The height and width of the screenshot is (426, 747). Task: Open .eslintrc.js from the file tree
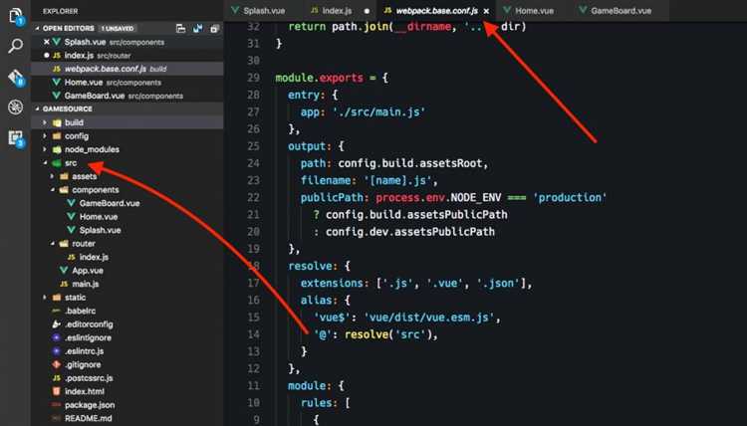coord(88,351)
